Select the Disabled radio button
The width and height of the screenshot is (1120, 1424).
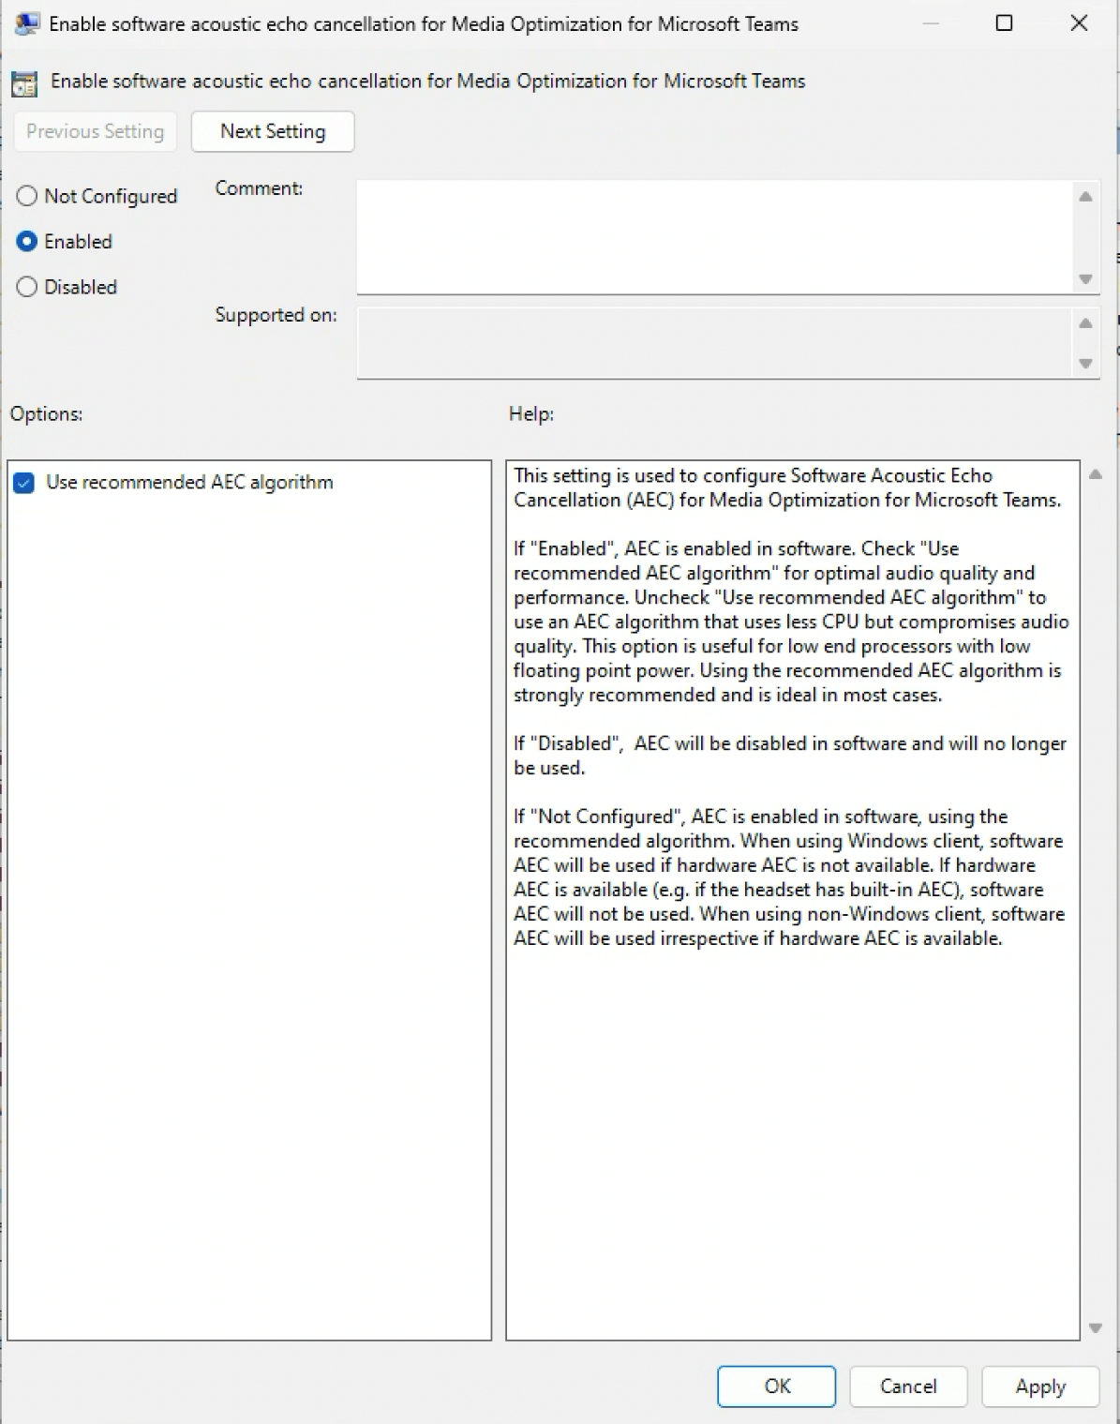tap(26, 287)
